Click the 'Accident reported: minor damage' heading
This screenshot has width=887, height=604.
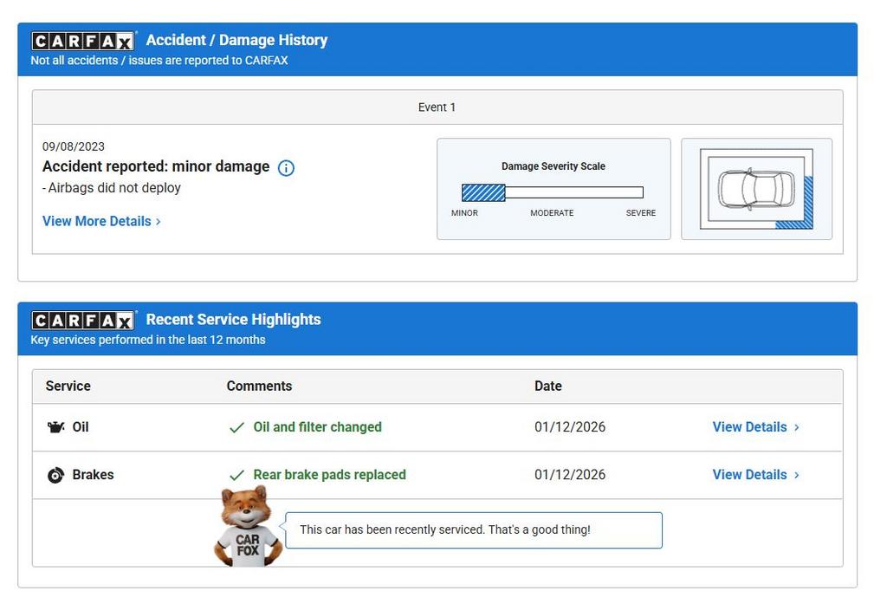tap(156, 166)
